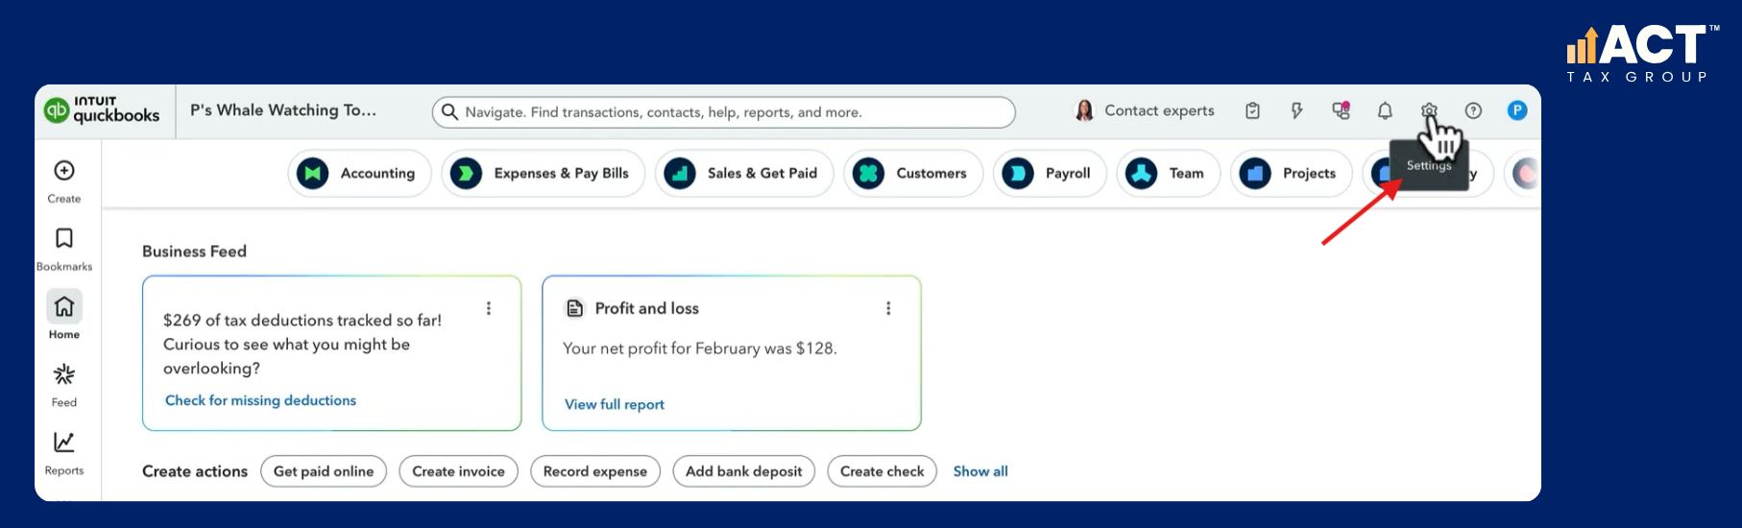
Task: Open the chat icon with red badge
Action: 1342,110
